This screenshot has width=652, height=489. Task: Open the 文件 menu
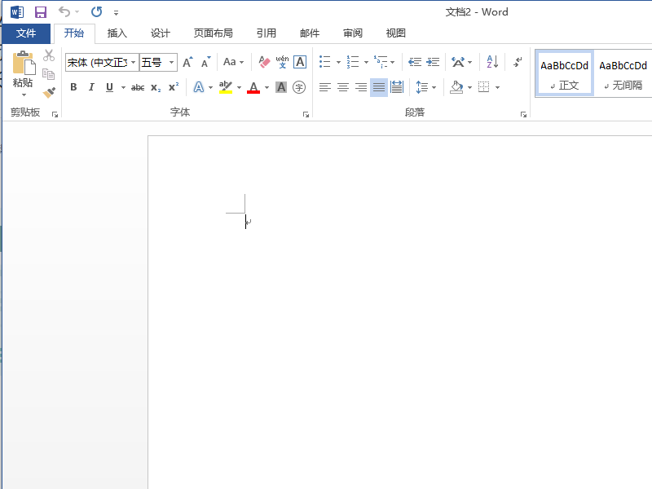click(26, 33)
